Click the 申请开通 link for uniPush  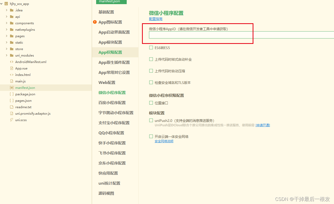point(263,125)
